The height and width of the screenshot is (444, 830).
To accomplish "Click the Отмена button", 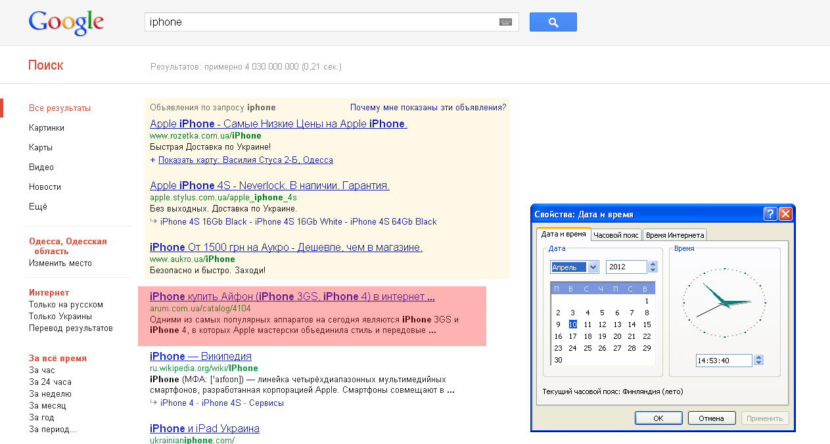I will click(x=711, y=418).
